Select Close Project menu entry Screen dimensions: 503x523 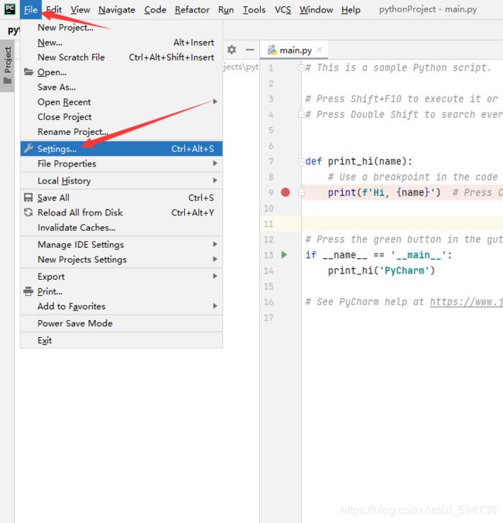pos(121,117)
